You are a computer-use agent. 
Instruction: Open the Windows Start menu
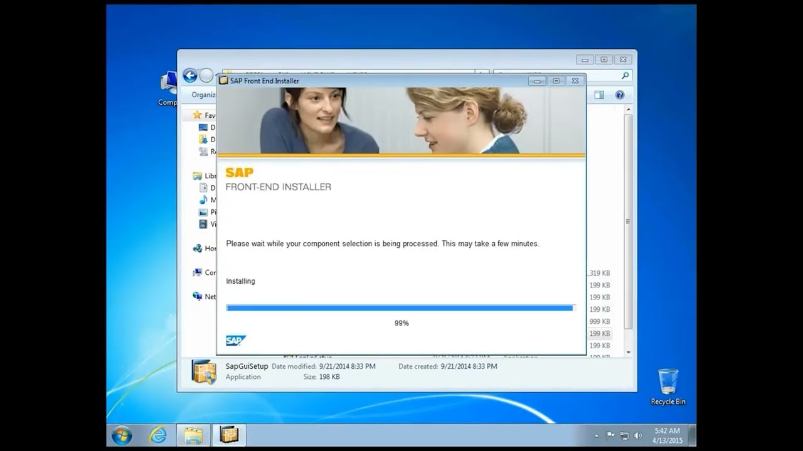click(122, 435)
